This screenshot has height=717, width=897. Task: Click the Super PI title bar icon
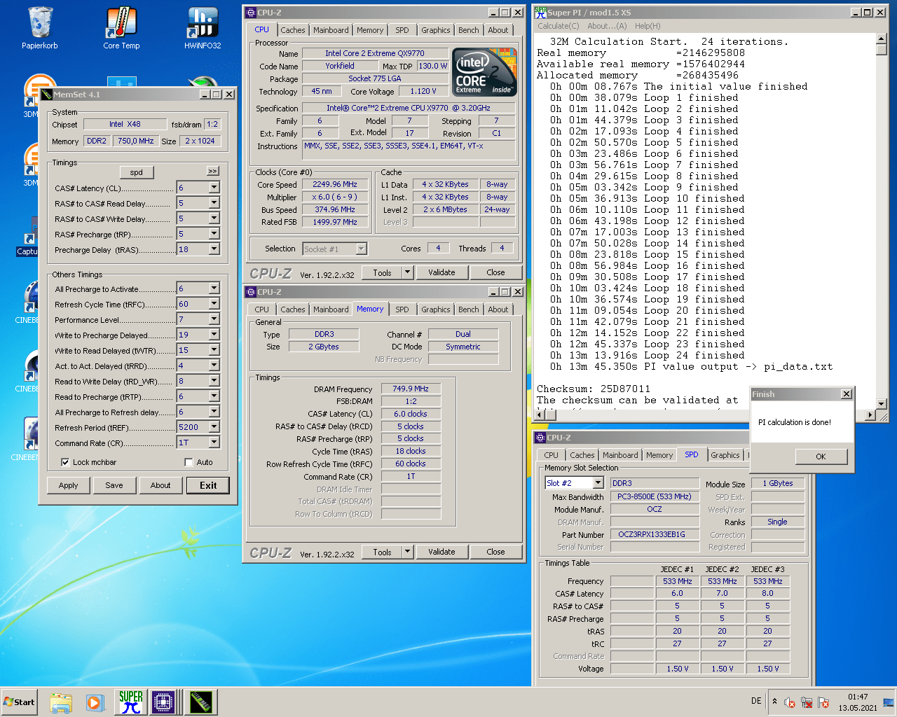tap(540, 12)
